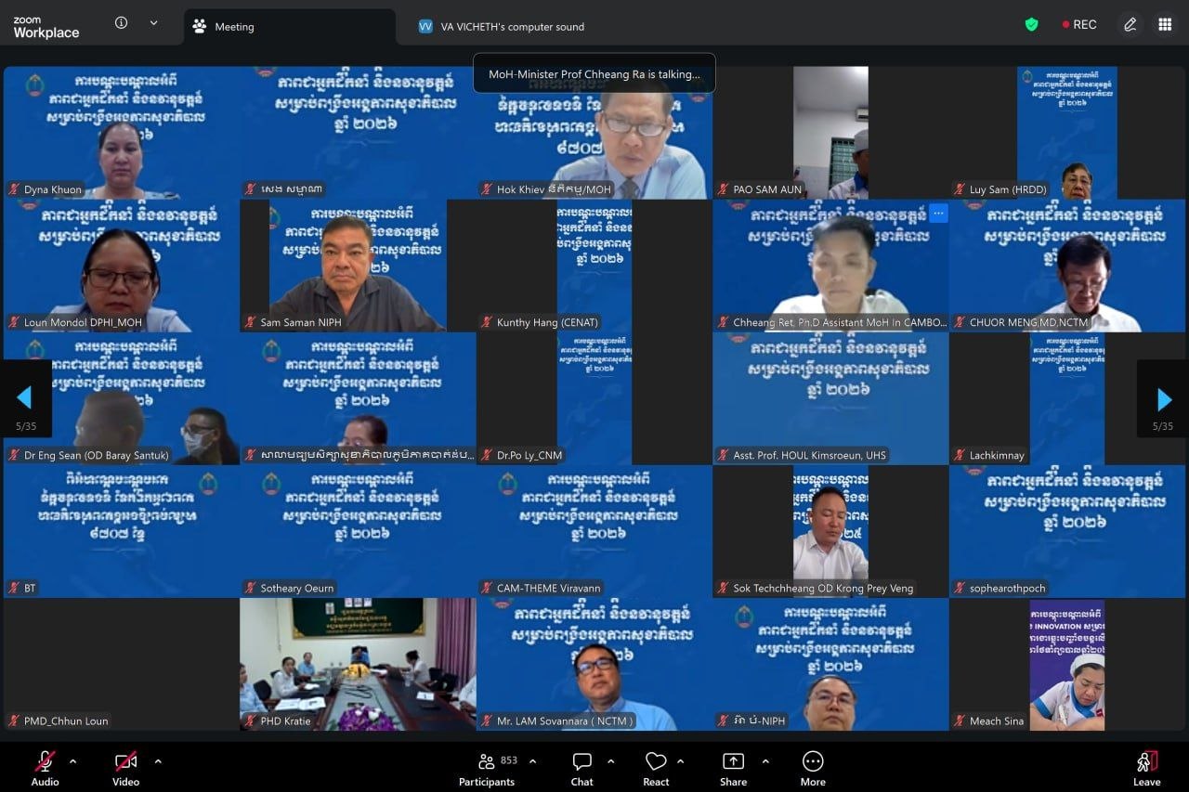This screenshot has width=1189, height=792.
Task: Go to next page of video gallery
Action: pos(1163,399)
